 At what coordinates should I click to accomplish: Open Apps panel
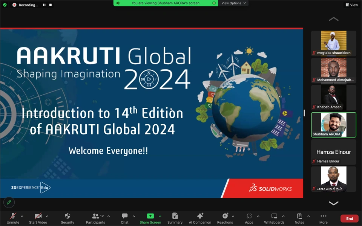tap(249, 218)
